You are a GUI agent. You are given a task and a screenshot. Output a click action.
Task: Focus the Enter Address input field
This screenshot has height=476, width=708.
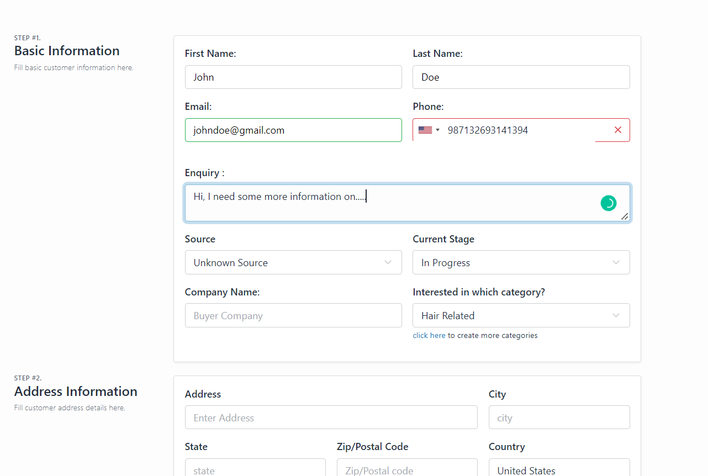(331, 417)
